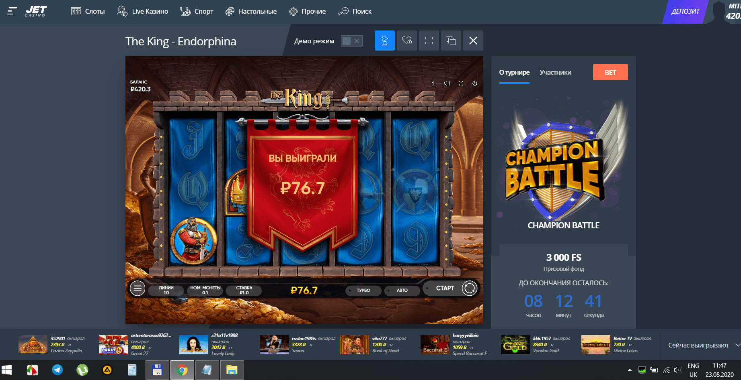The image size is (741, 380).
Task: Switch the ENG UK input language
Action: tap(693, 370)
